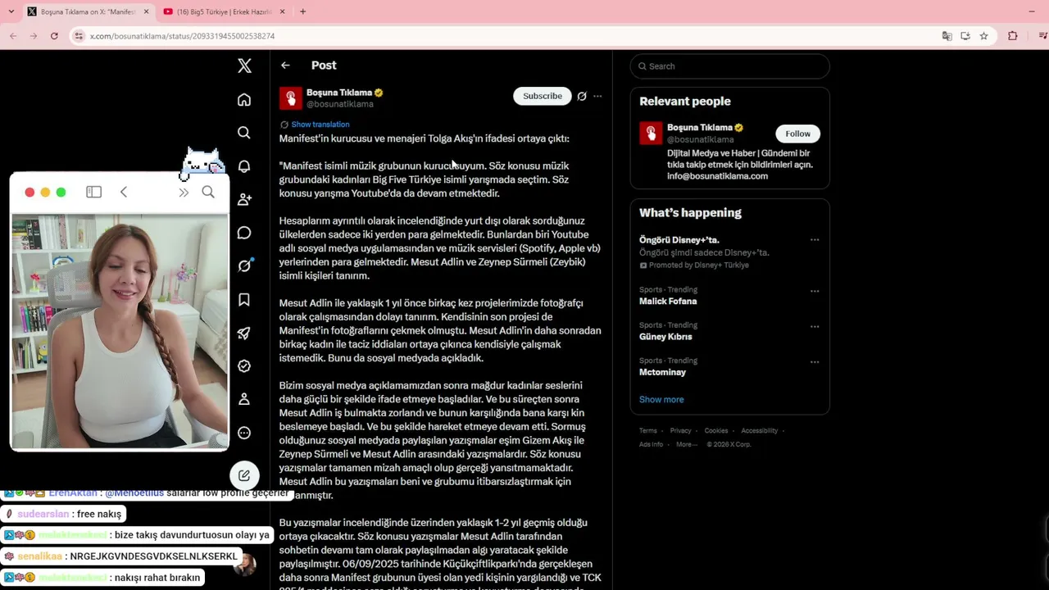Click Show more under What's happening
Viewport: 1049px width, 590px height.
point(661,400)
